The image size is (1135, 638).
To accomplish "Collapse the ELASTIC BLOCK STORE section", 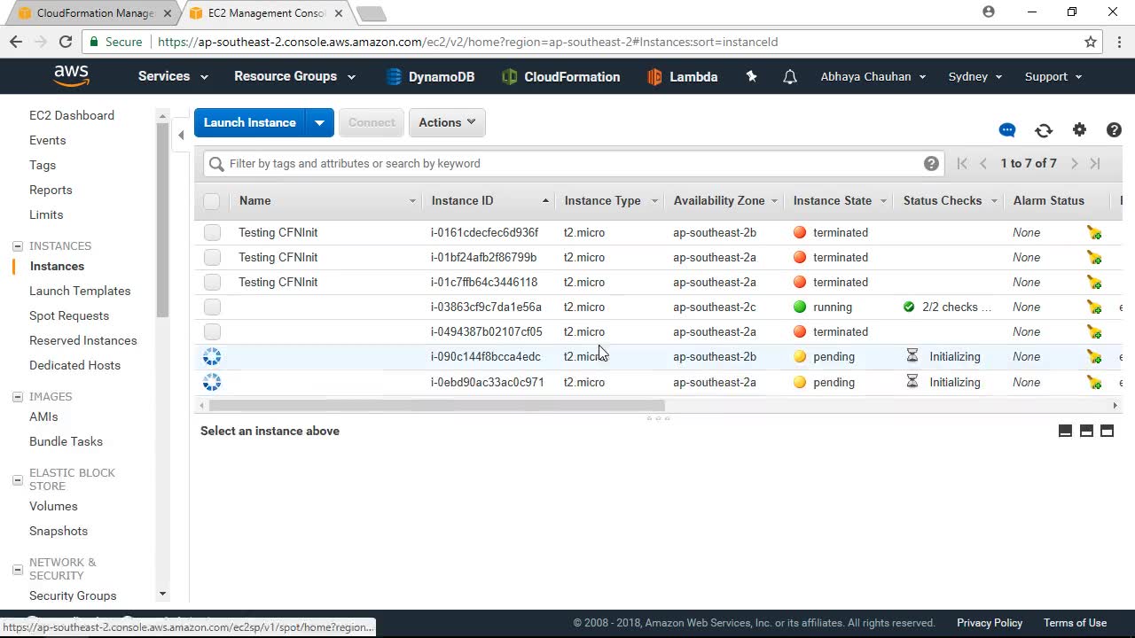I will pos(17,479).
